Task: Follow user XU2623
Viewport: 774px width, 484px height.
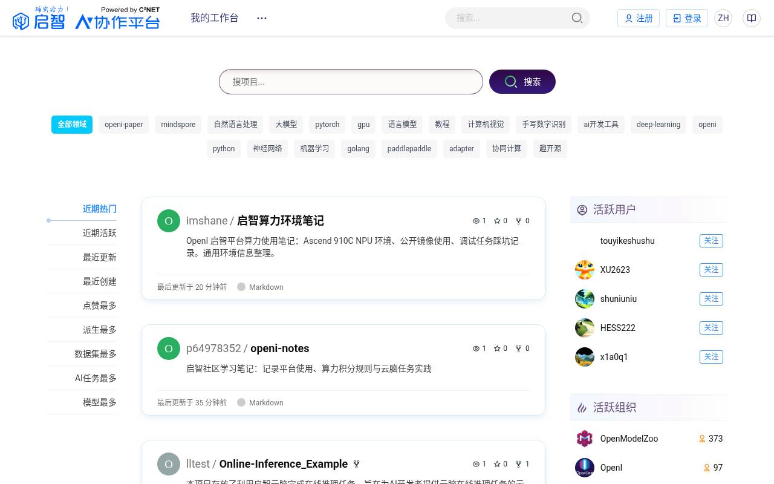Action: pos(711,270)
